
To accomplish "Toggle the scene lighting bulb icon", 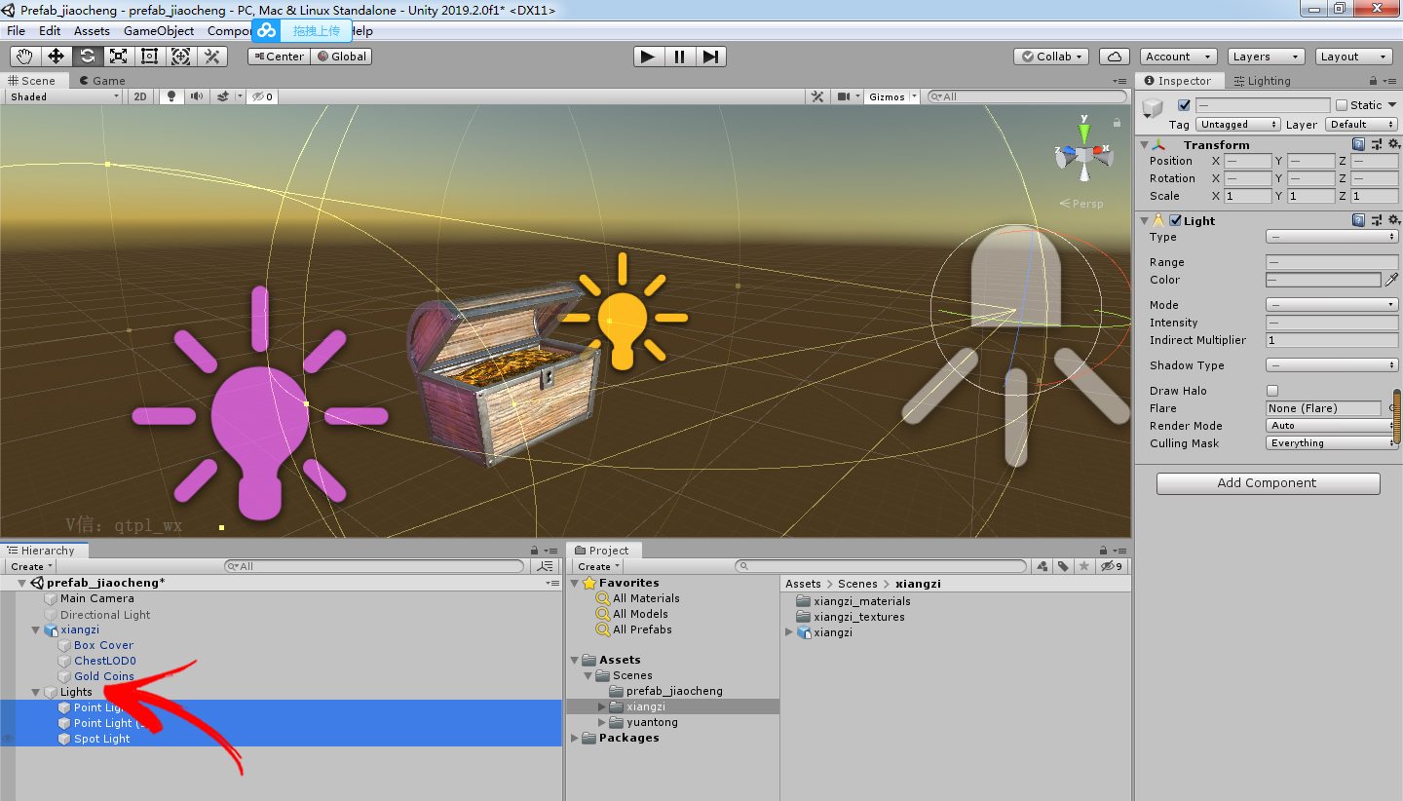I will click(171, 95).
